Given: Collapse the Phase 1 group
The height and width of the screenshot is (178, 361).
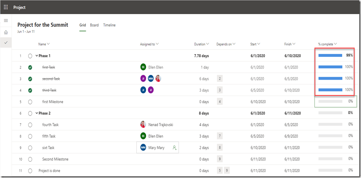Looking at the screenshot, I should tap(37, 56).
